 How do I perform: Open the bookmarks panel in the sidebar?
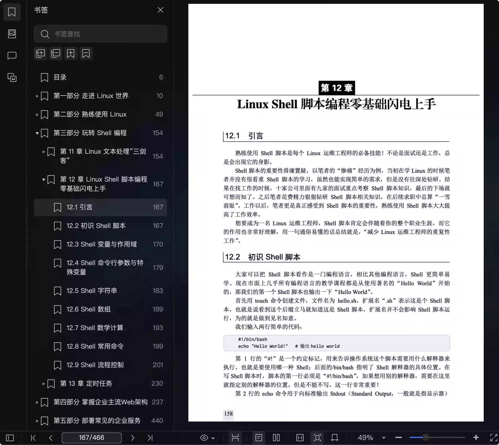click(x=12, y=12)
